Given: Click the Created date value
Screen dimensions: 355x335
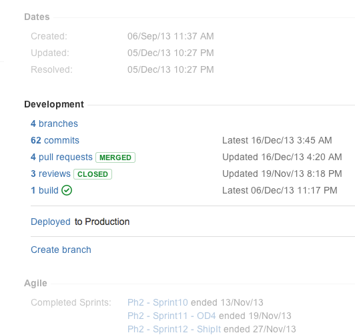Looking at the screenshot, I should point(171,36).
